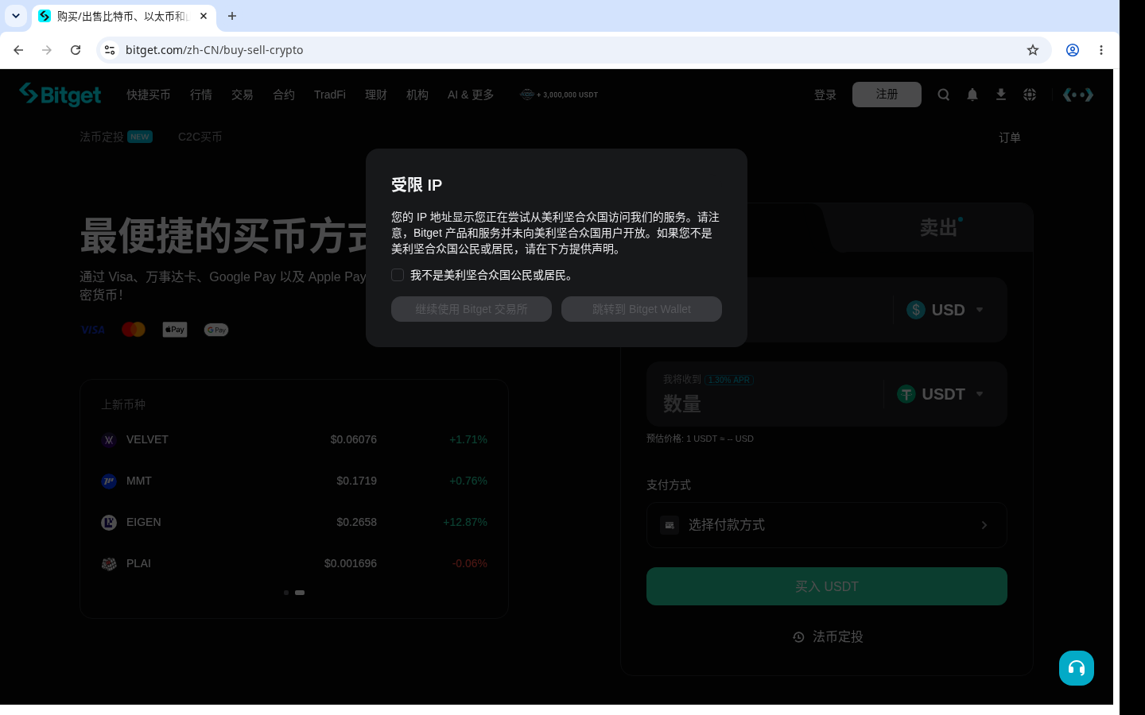Image resolution: width=1145 pixels, height=715 pixels.
Task: Go back in browser history
Action: 18,50
